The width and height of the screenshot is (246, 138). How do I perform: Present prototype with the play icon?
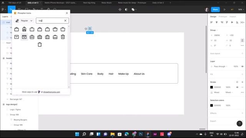[x=224, y=10]
